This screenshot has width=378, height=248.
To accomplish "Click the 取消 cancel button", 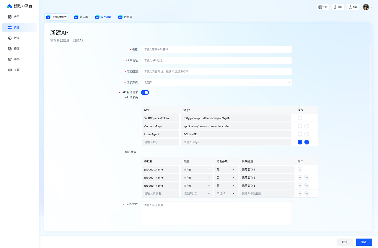I will [344, 242].
